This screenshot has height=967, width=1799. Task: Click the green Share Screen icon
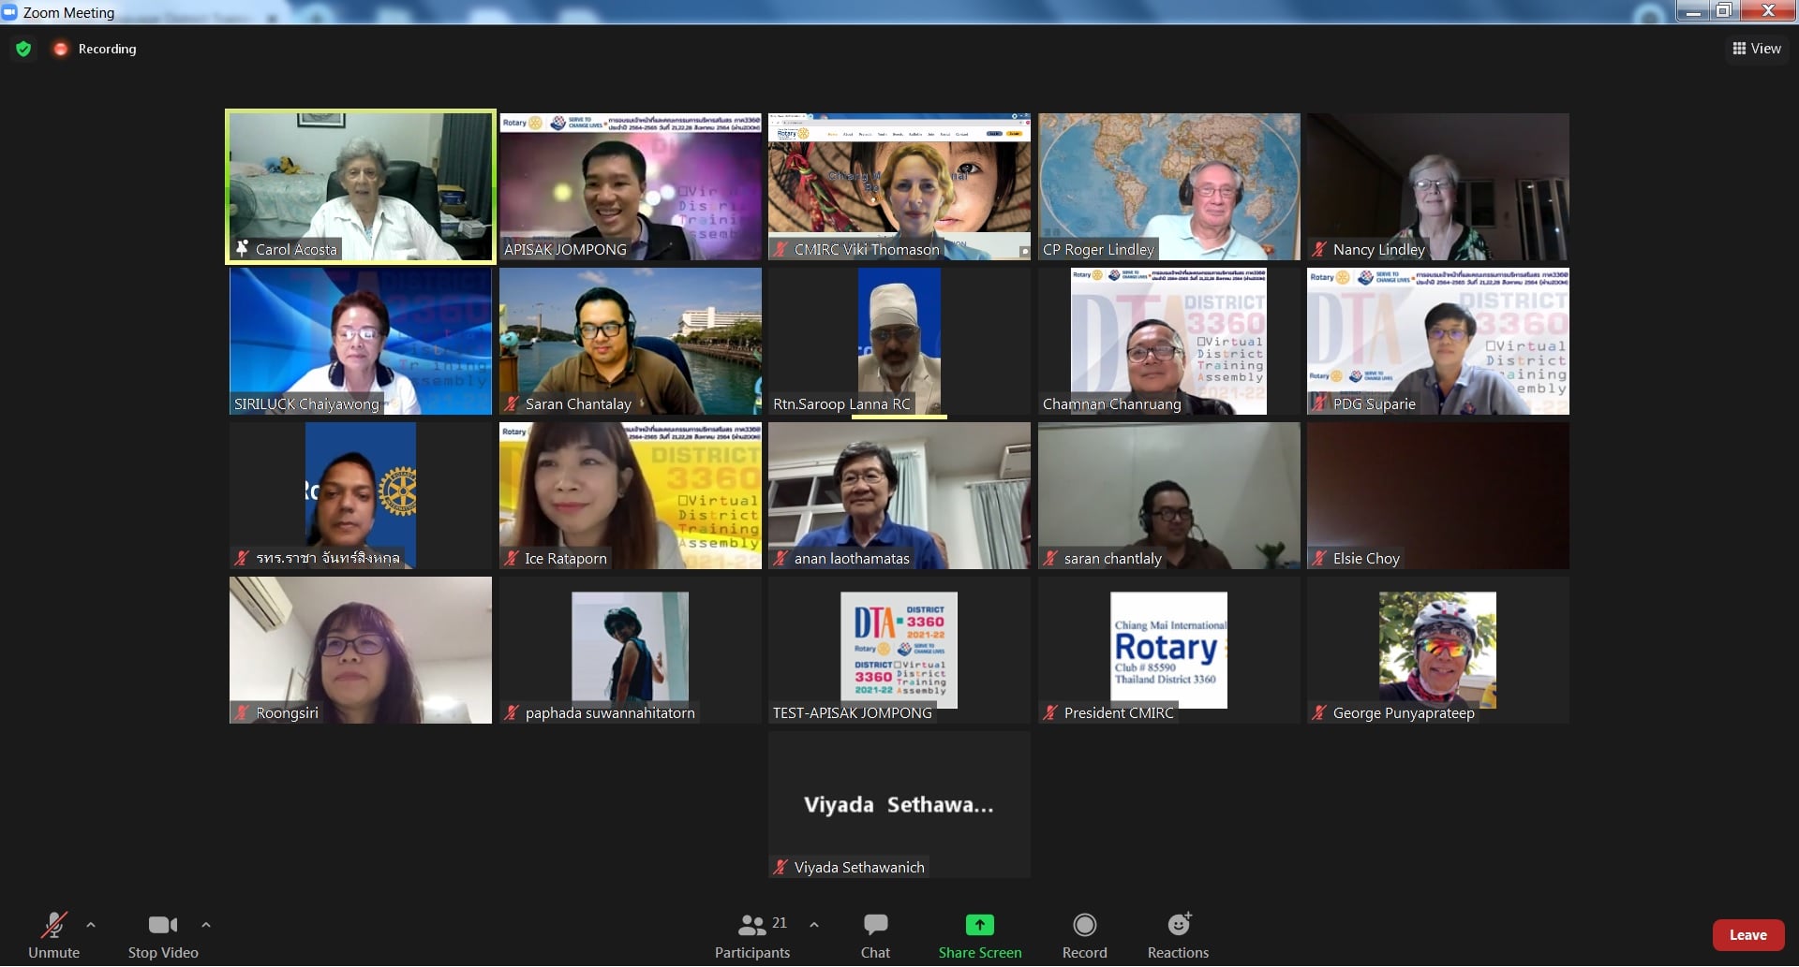click(x=979, y=926)
